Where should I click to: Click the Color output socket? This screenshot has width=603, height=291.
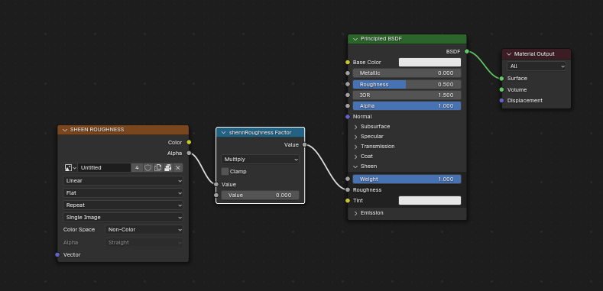click(x=189, y=142)
